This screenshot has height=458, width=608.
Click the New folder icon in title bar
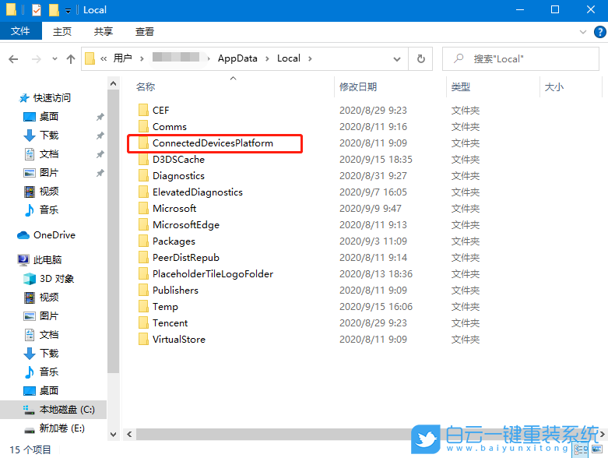[54, 9]
